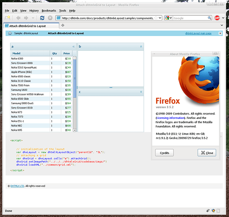Close the sample info bar
Viewport: 229px width, 217px height.
click(220, 33)
